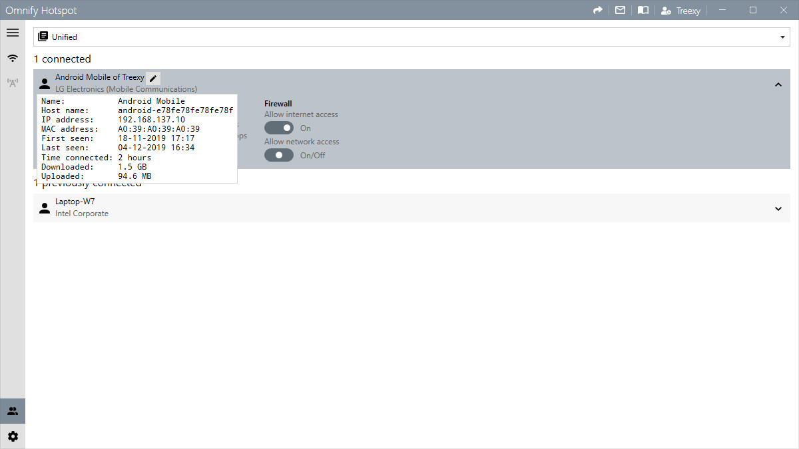The height and width of the screenshot is (449, 799).
Task: Enable Allow network access for Android Mobile
Action: pos(278,154)
